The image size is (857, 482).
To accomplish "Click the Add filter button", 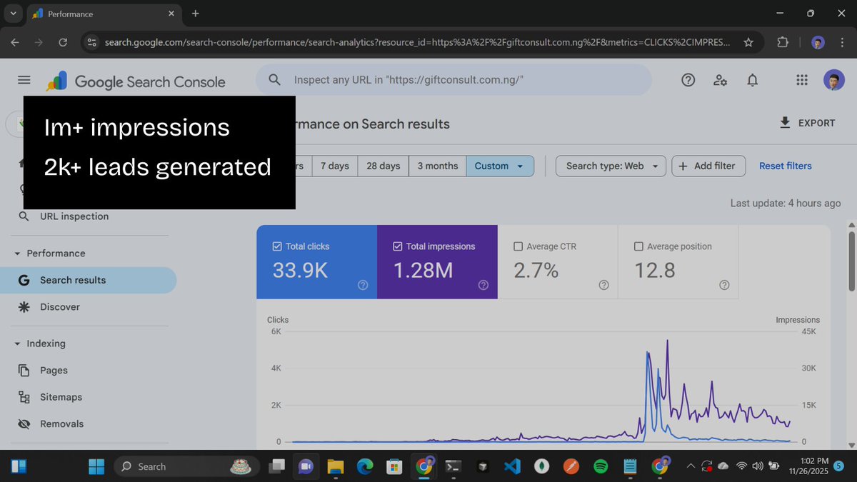I will [708, 166].
